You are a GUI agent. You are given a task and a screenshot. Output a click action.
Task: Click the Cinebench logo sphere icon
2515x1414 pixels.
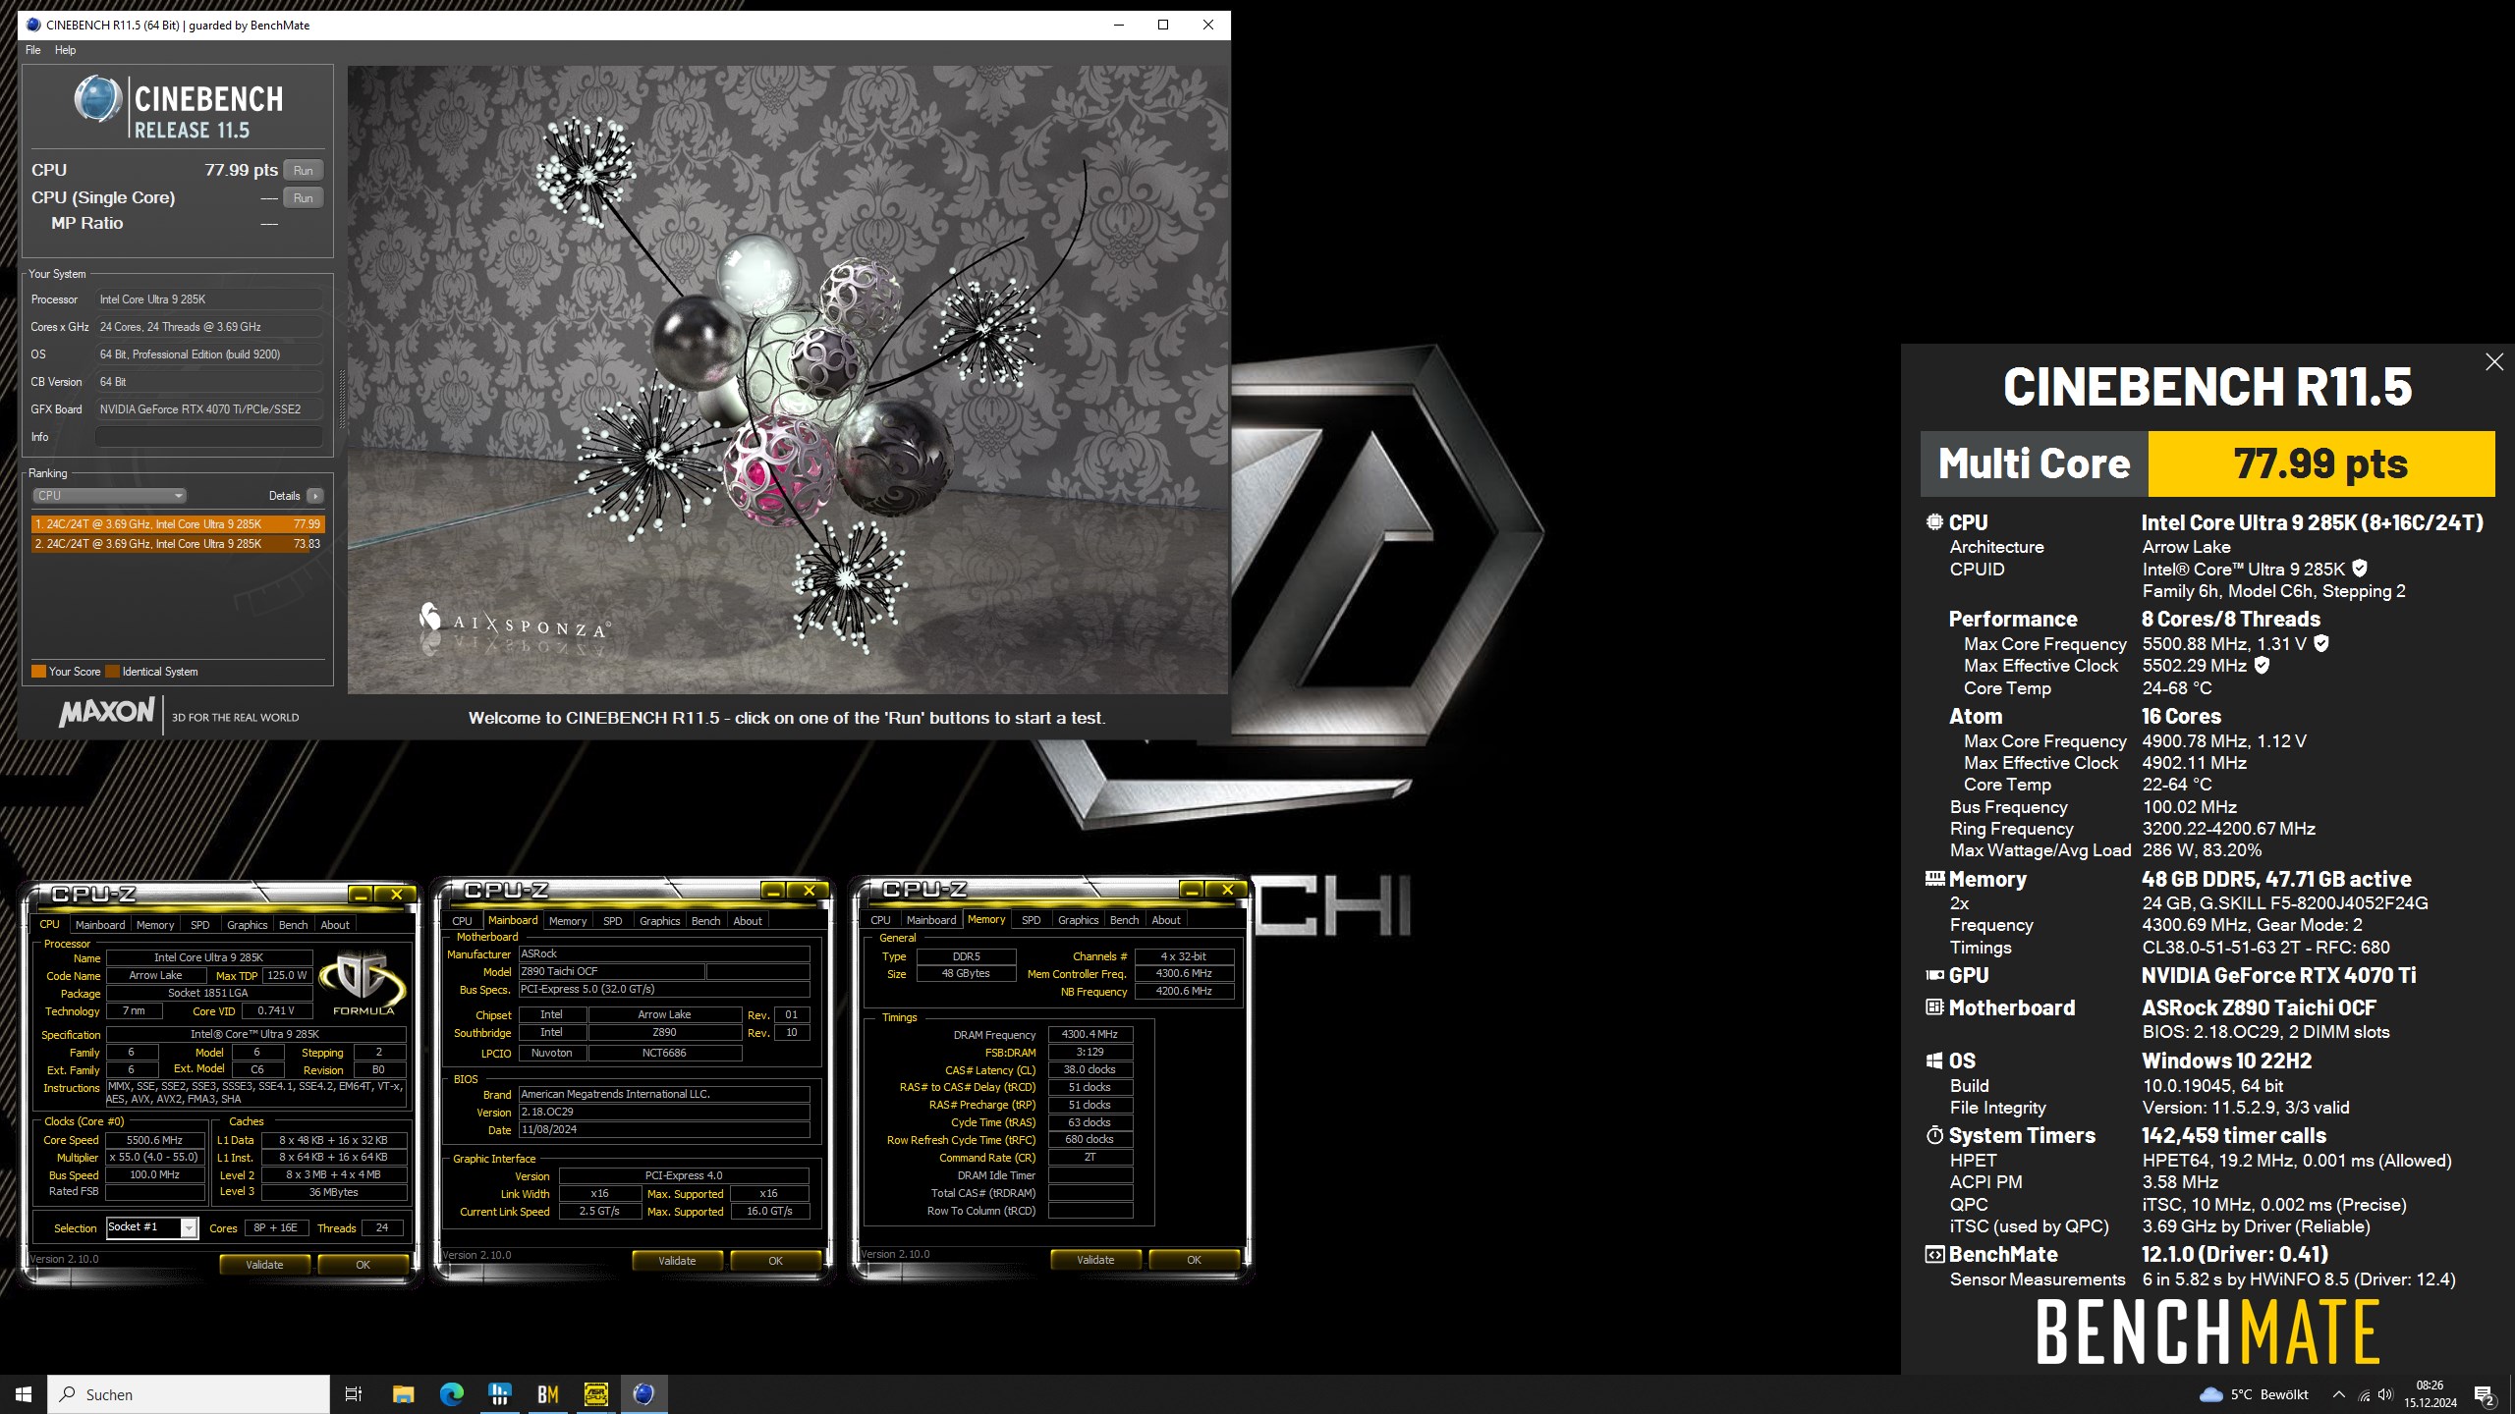[x=98, y=100]
